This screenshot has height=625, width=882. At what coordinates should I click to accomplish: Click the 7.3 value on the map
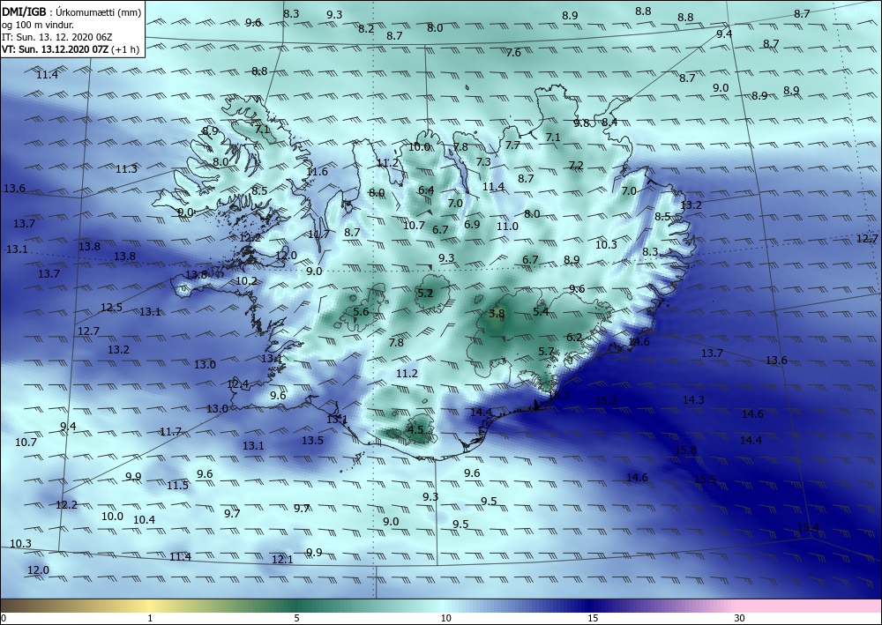(483, 161)
